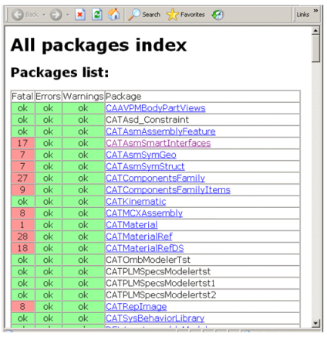This screenshot has width=327, height=337.
Task: Open the CATAsmSymStruct package link
Action: tap(145, 166)
